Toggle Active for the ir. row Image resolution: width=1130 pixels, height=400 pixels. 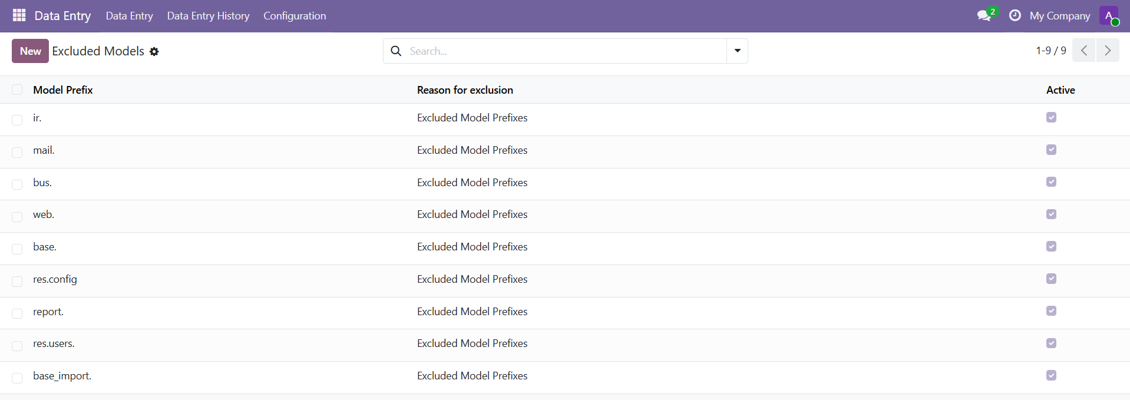[x=1051, y=117]
